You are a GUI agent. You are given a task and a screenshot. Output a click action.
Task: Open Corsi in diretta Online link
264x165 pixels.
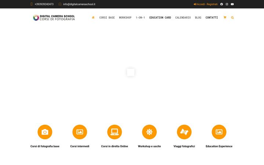tap(114, 146)
